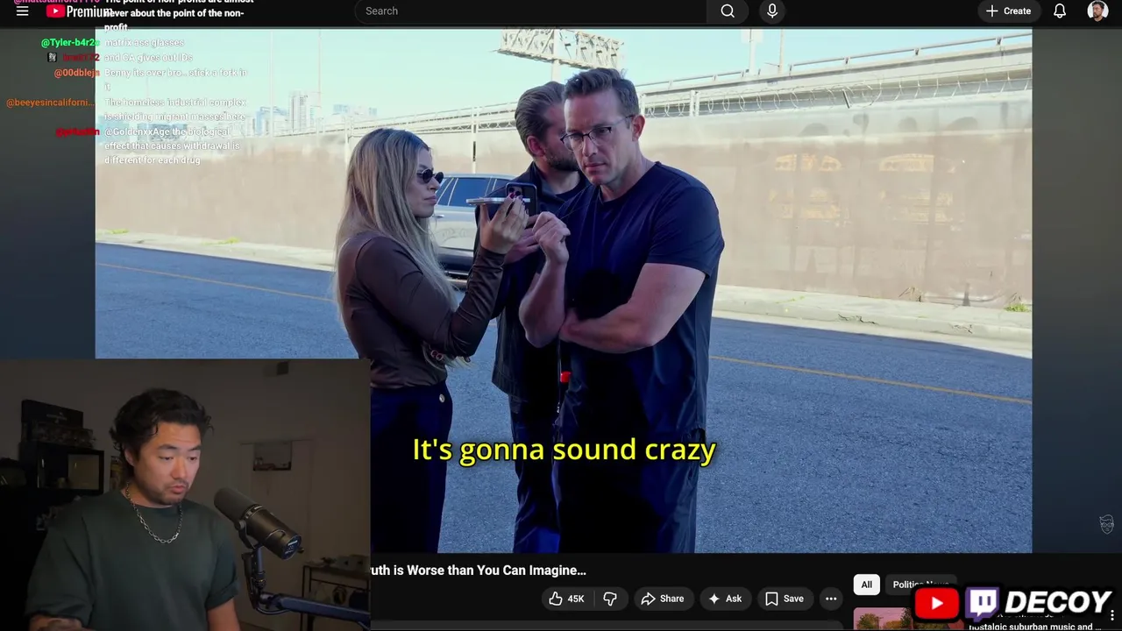This screenshot has height=631, width=1122.
Task: Click into the Search input field
Action: tap(530, 11)
